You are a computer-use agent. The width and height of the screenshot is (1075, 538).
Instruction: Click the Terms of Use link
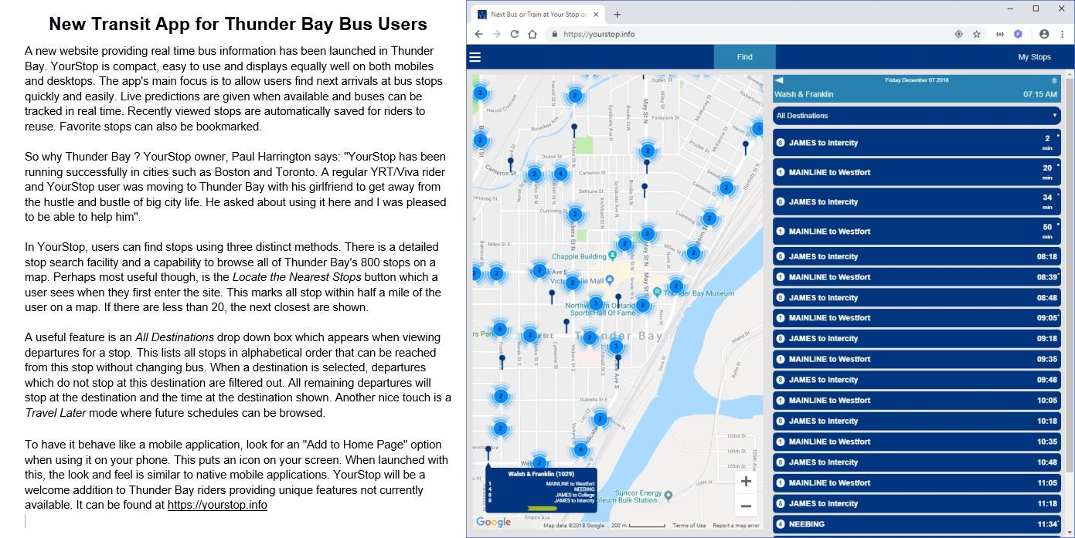click(688, 524)
